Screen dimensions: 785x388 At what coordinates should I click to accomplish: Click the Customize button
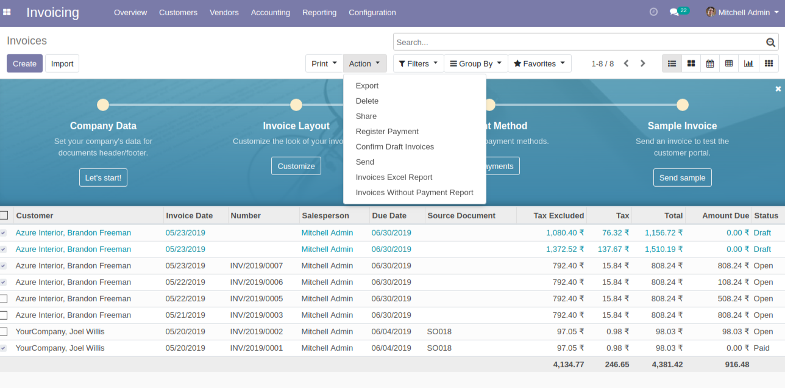click(296, 166)
